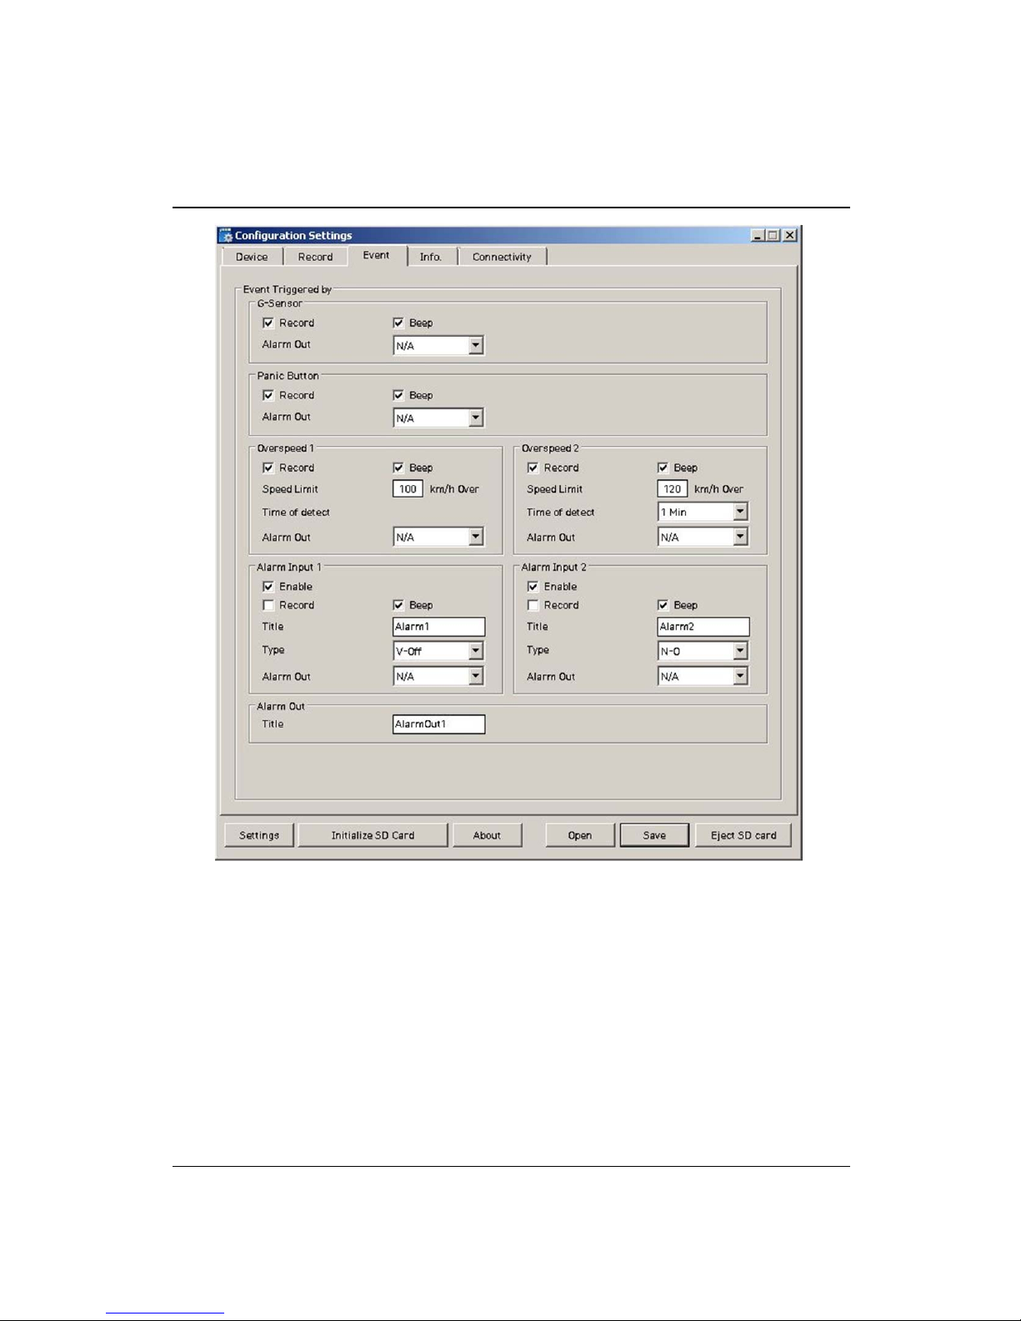Open Alarm Input 1 Type dropdown

coord(438,651)
